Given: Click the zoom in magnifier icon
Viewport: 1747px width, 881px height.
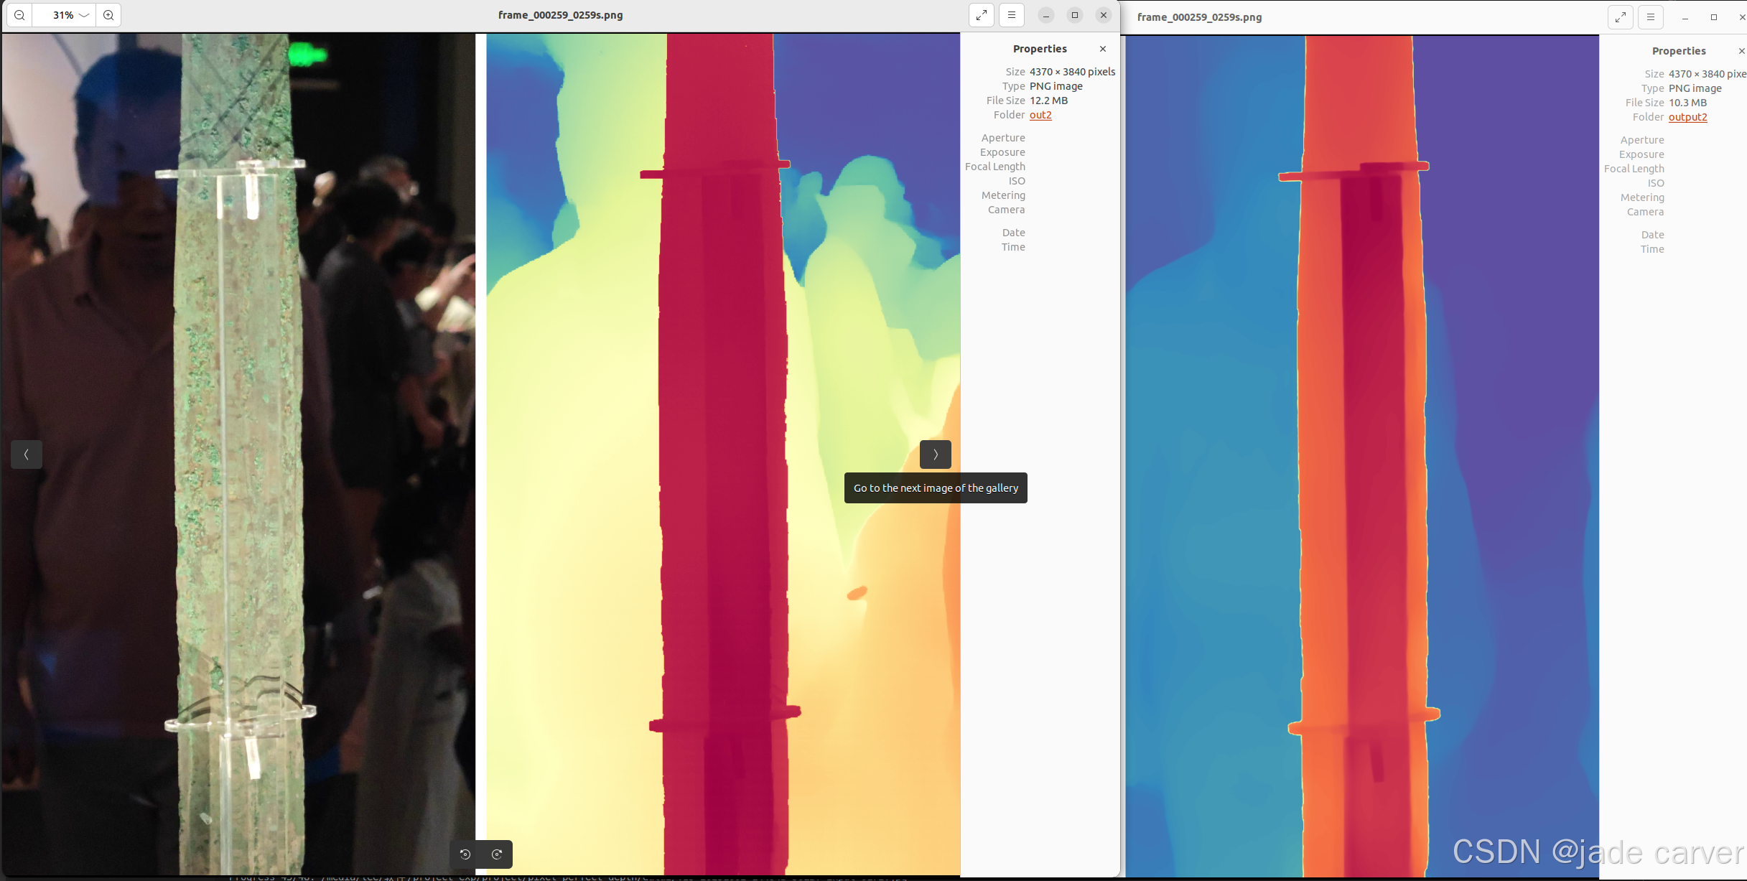Looking at the screenshot, I should pyautogui.click(x=108, y=15).
